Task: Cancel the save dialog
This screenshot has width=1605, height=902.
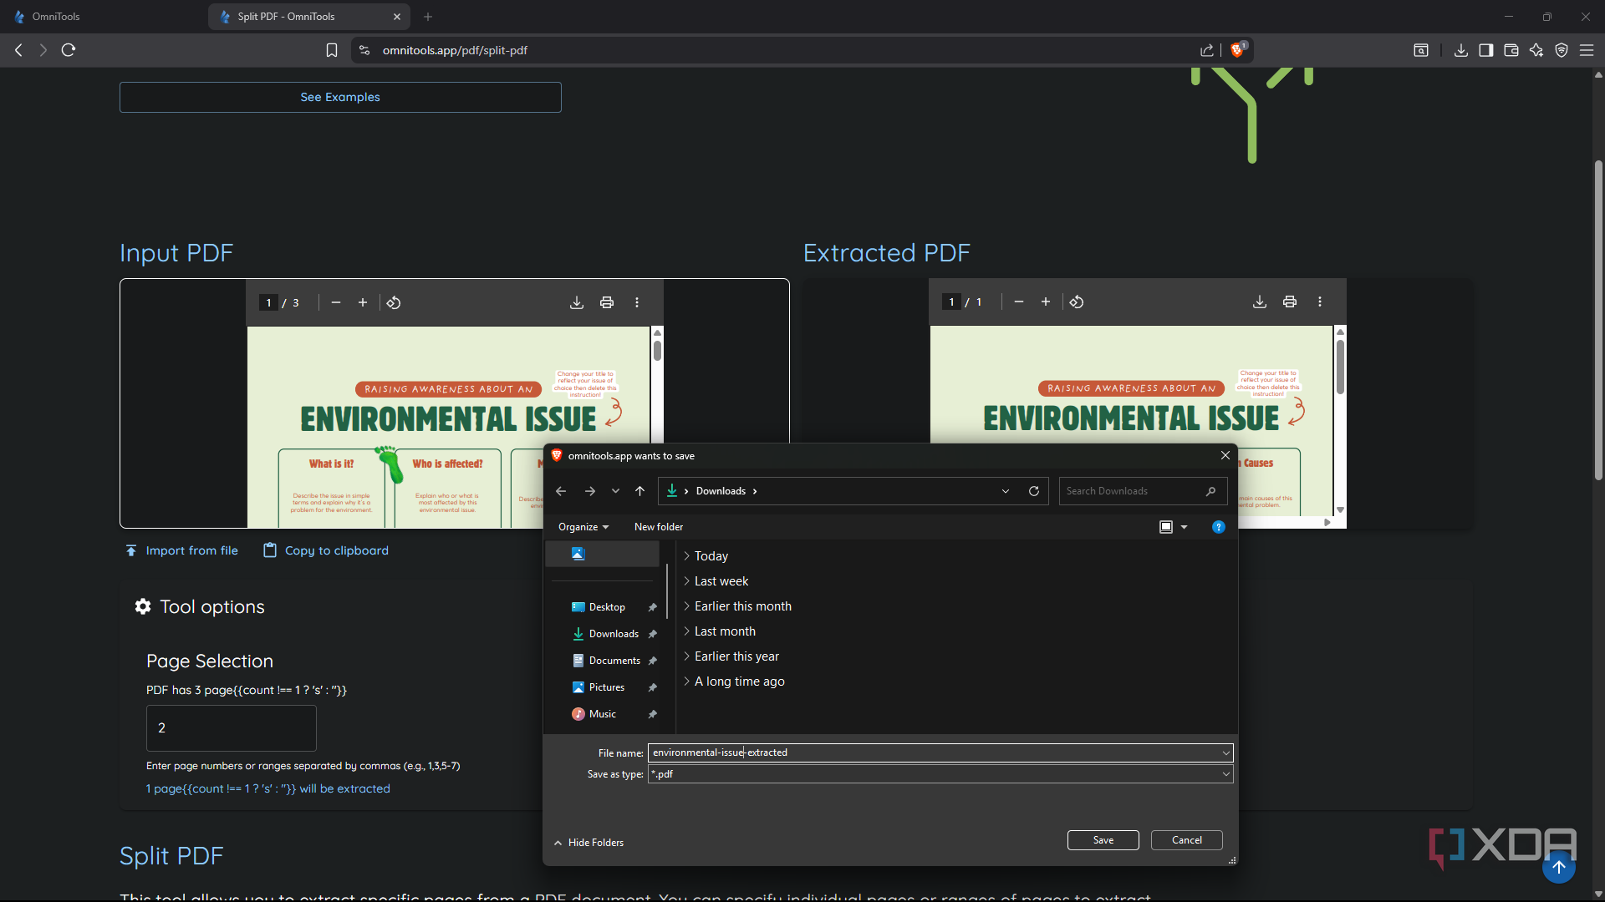Action: 1187,840
